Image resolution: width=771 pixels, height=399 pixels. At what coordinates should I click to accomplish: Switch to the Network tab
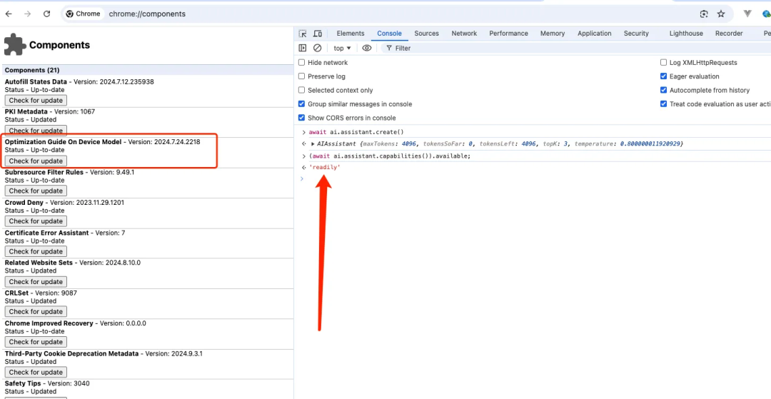pyautogui.click(x=463, y=34)
